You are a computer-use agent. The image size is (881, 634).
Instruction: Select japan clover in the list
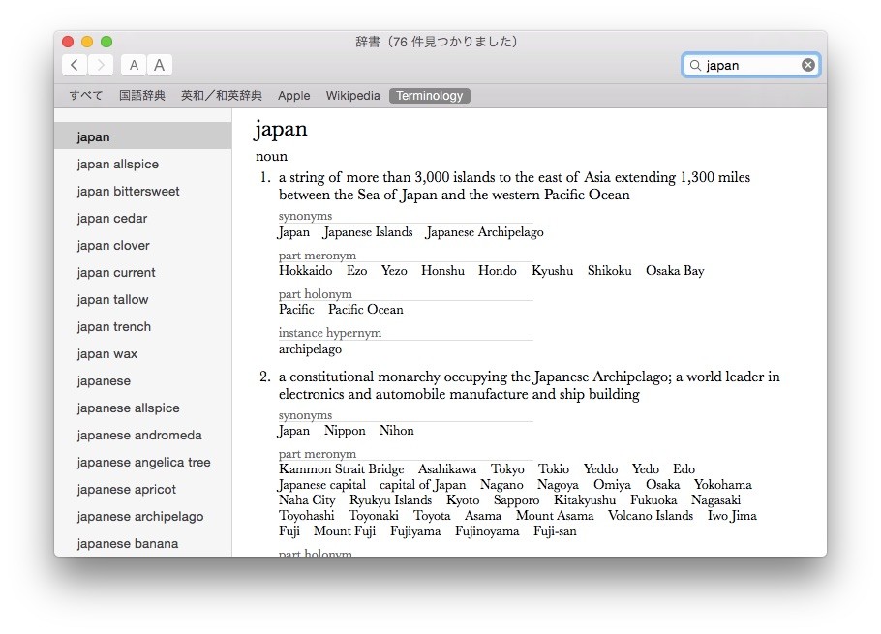coord(142,246)
